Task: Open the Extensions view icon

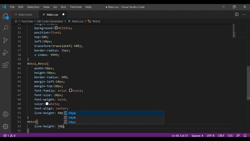Action: coord(5,65)
